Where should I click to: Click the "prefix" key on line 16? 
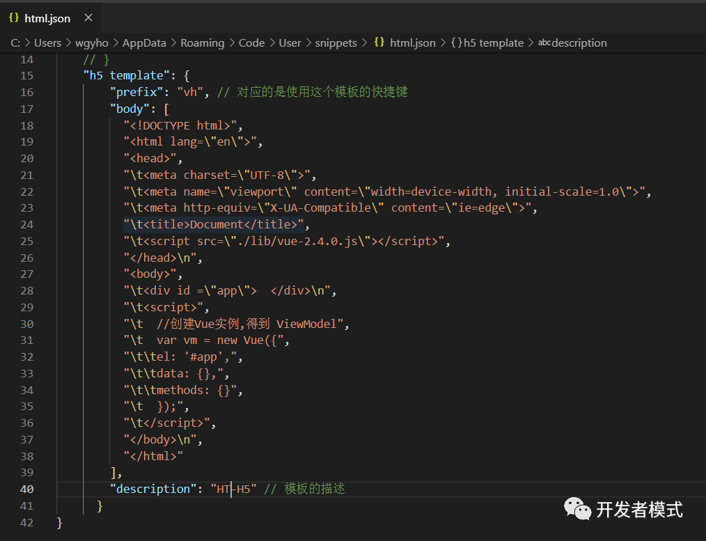[x=136, y=93]
